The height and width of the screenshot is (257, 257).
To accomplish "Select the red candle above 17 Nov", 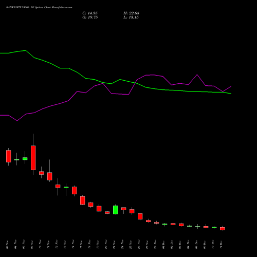I will 83,200.
